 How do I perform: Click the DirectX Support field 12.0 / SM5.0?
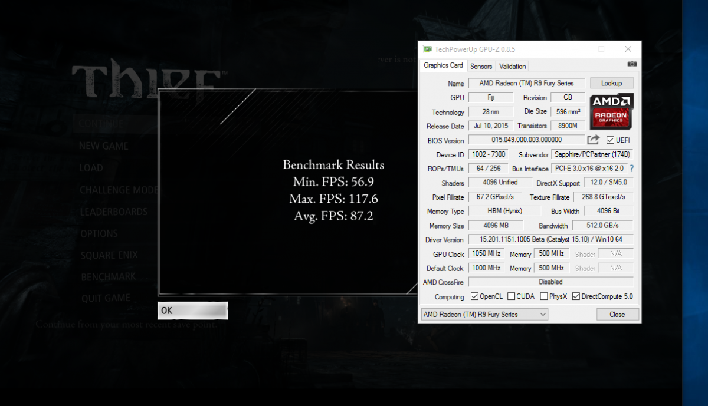point(608,183)
